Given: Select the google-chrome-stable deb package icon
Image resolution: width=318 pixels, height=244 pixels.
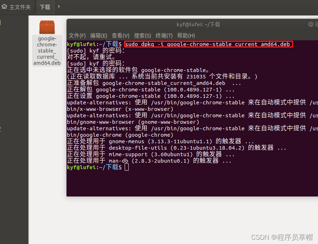Looking at the screenshot, I should [x=47, y=27].
